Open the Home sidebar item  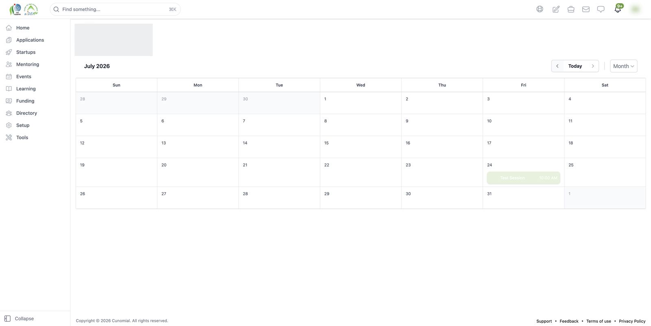pos(23,28)
